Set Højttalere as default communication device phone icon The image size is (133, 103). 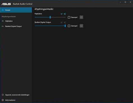[65, 14]
